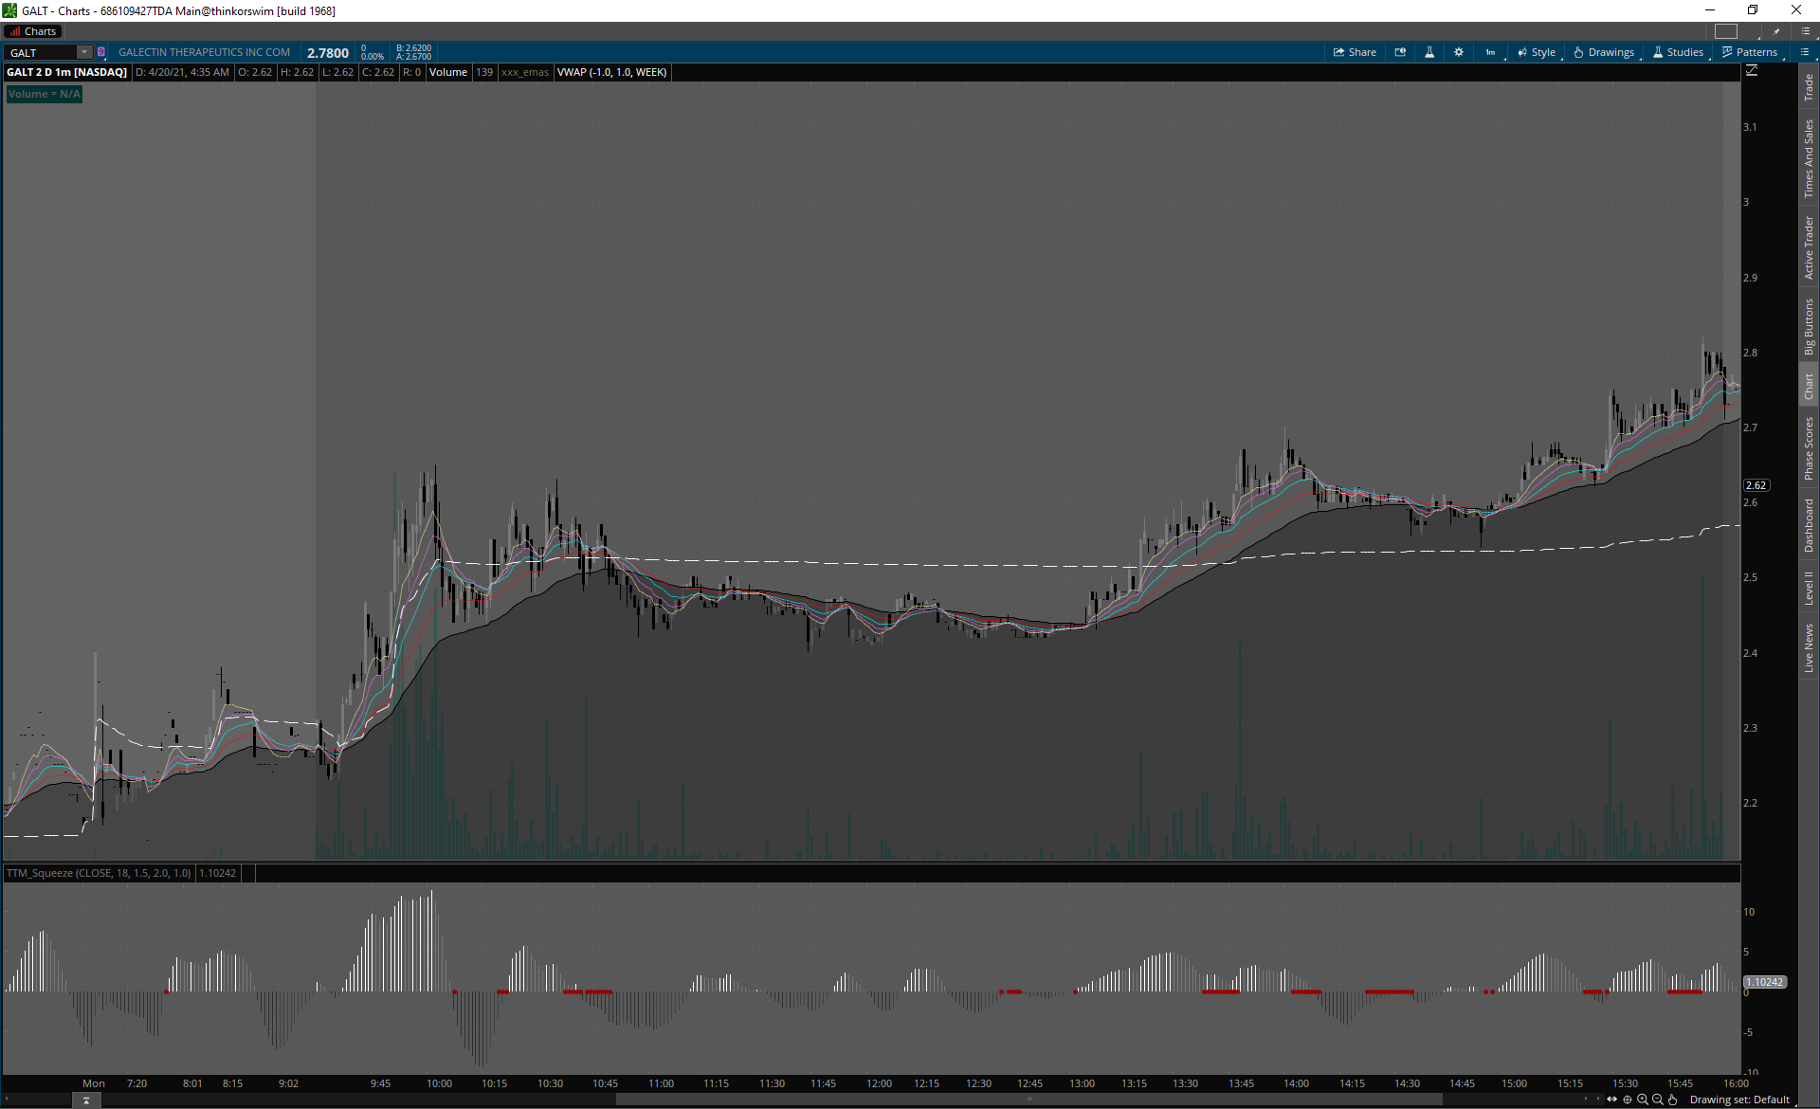Open chart settings gear icon
This screenshot has height=1109, width=1820.
coord(1459,52)
